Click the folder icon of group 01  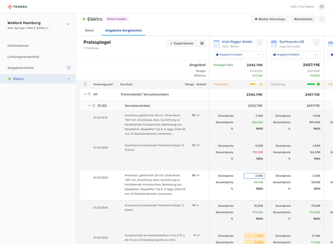[89, 94]
